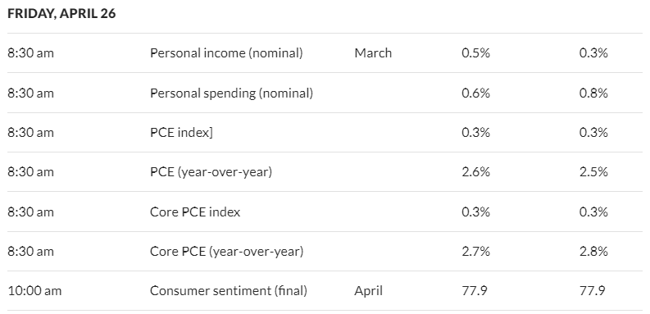
Task: Open the PCE (year-over-year) report
Action: (x=211, y=171)
